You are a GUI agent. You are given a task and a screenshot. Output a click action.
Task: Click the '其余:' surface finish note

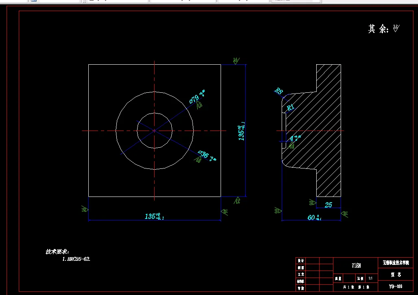[379, 28]
